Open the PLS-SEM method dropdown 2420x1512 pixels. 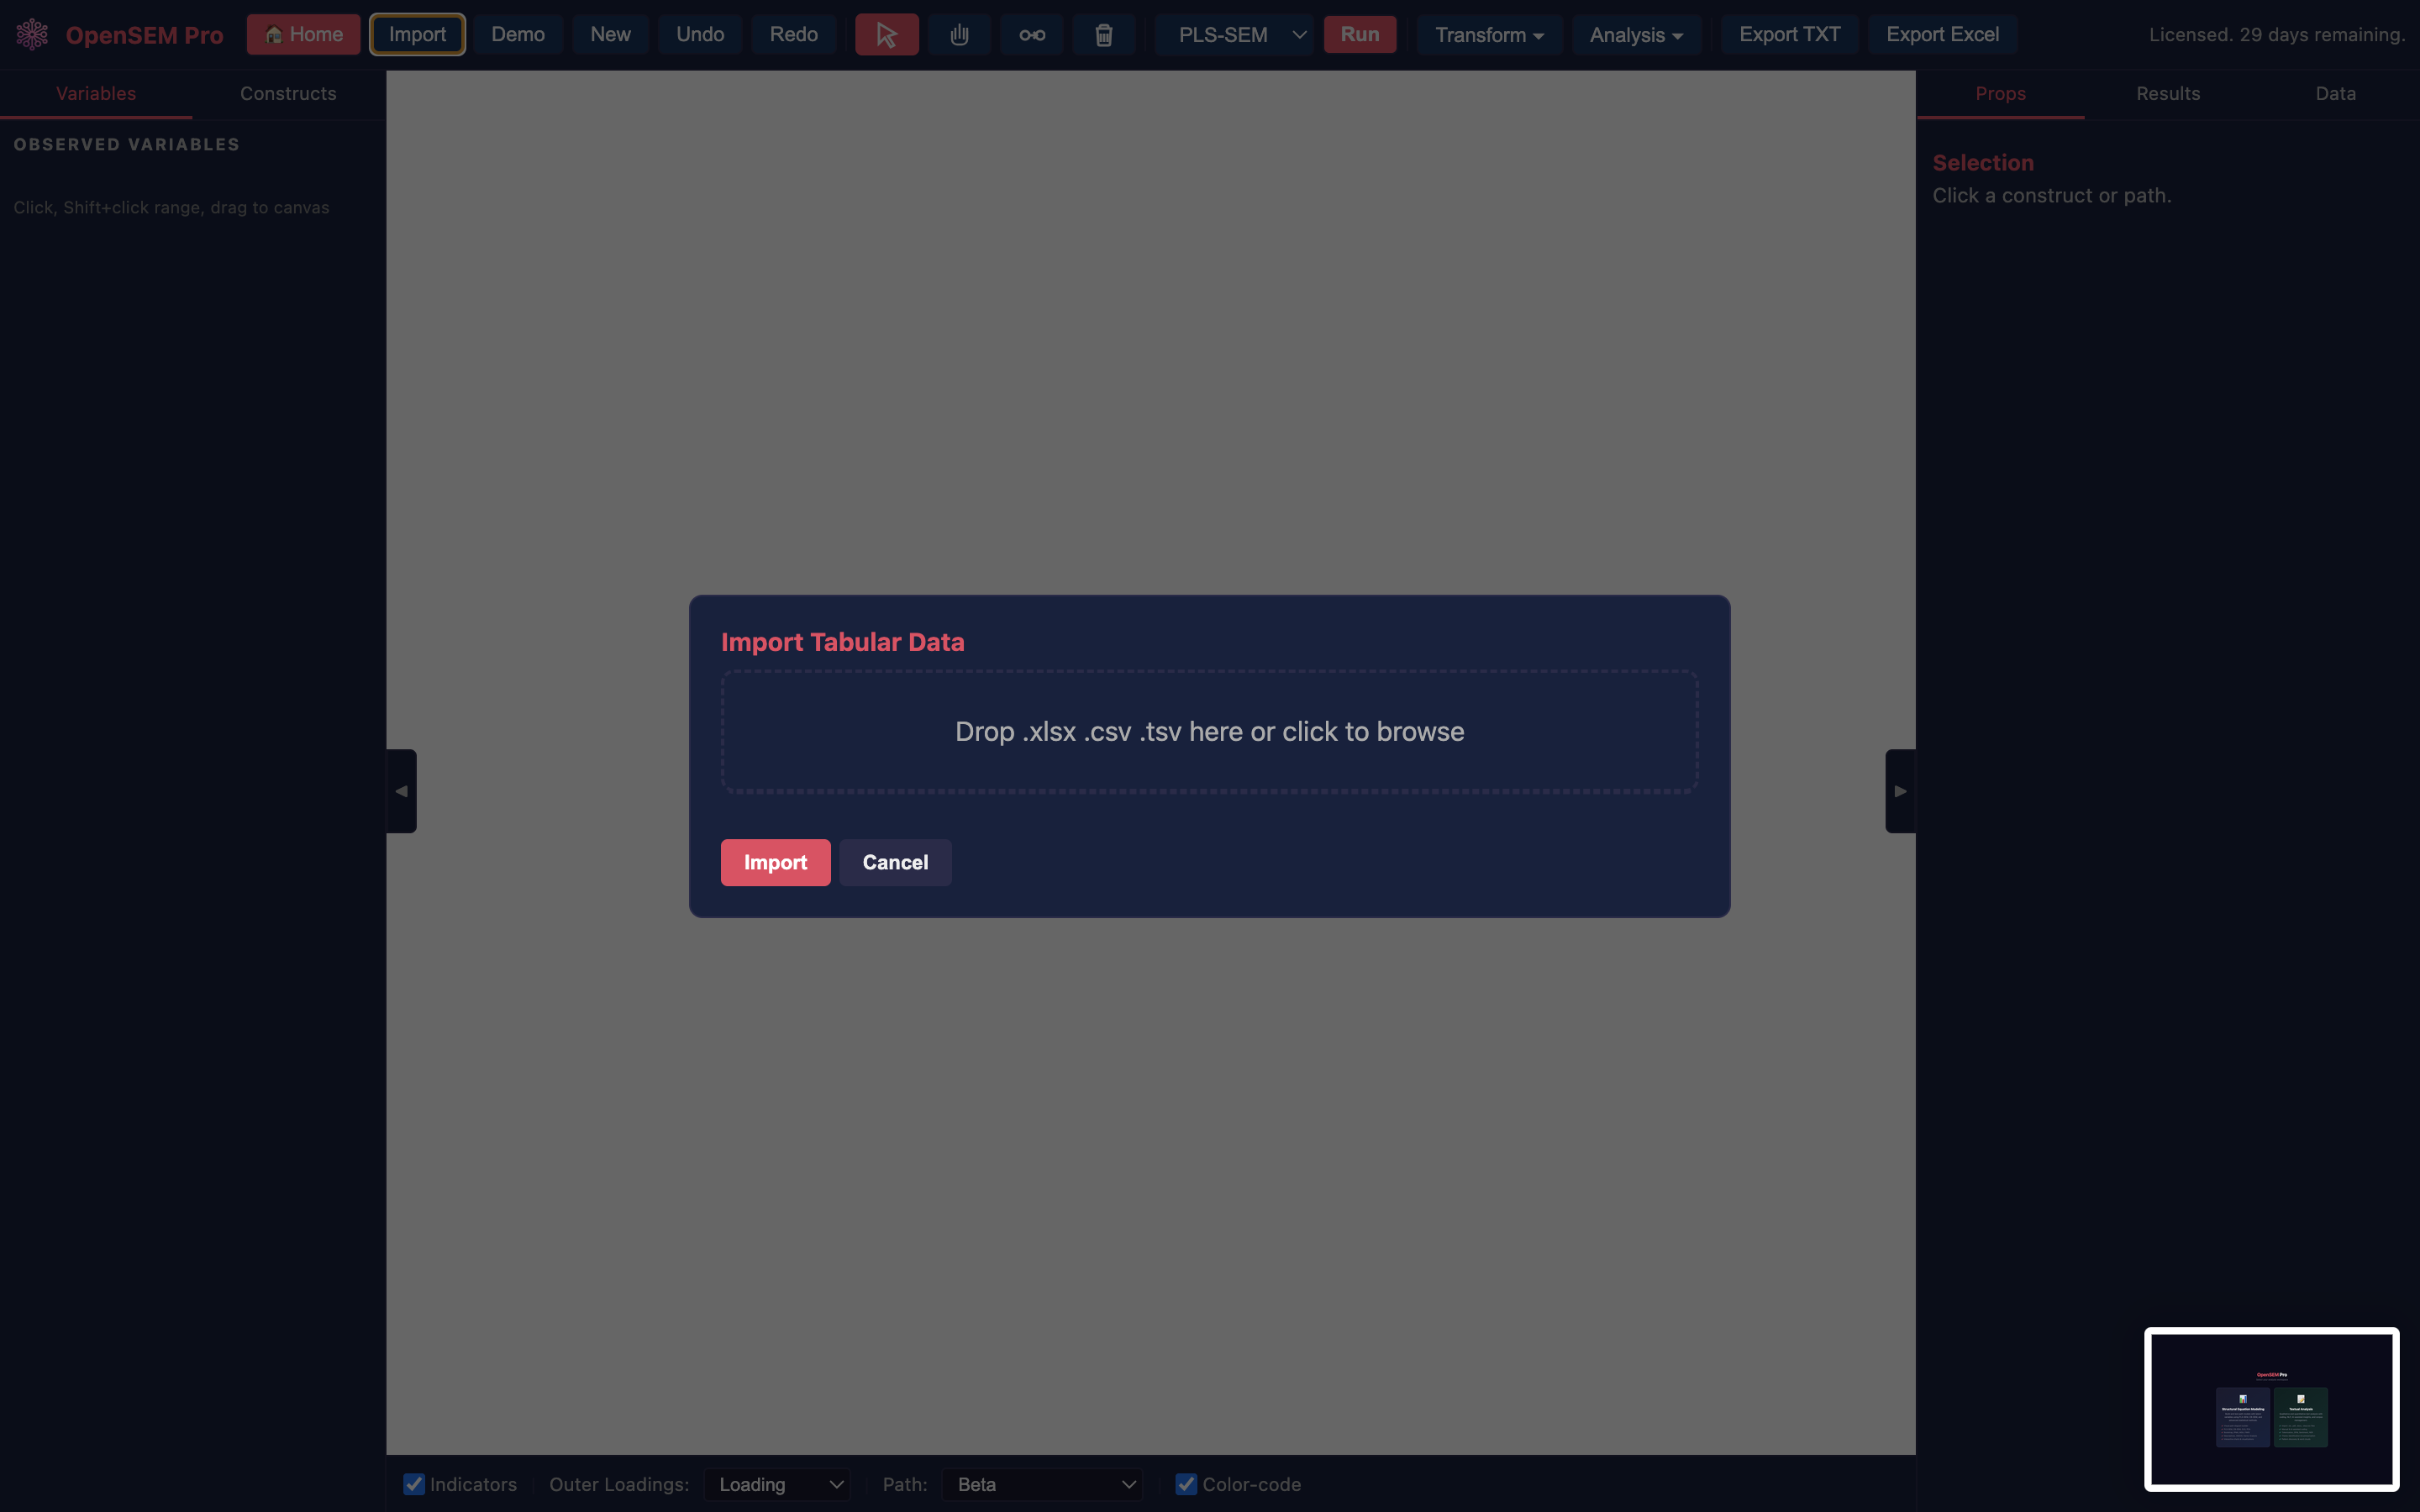pos(1234,33)
